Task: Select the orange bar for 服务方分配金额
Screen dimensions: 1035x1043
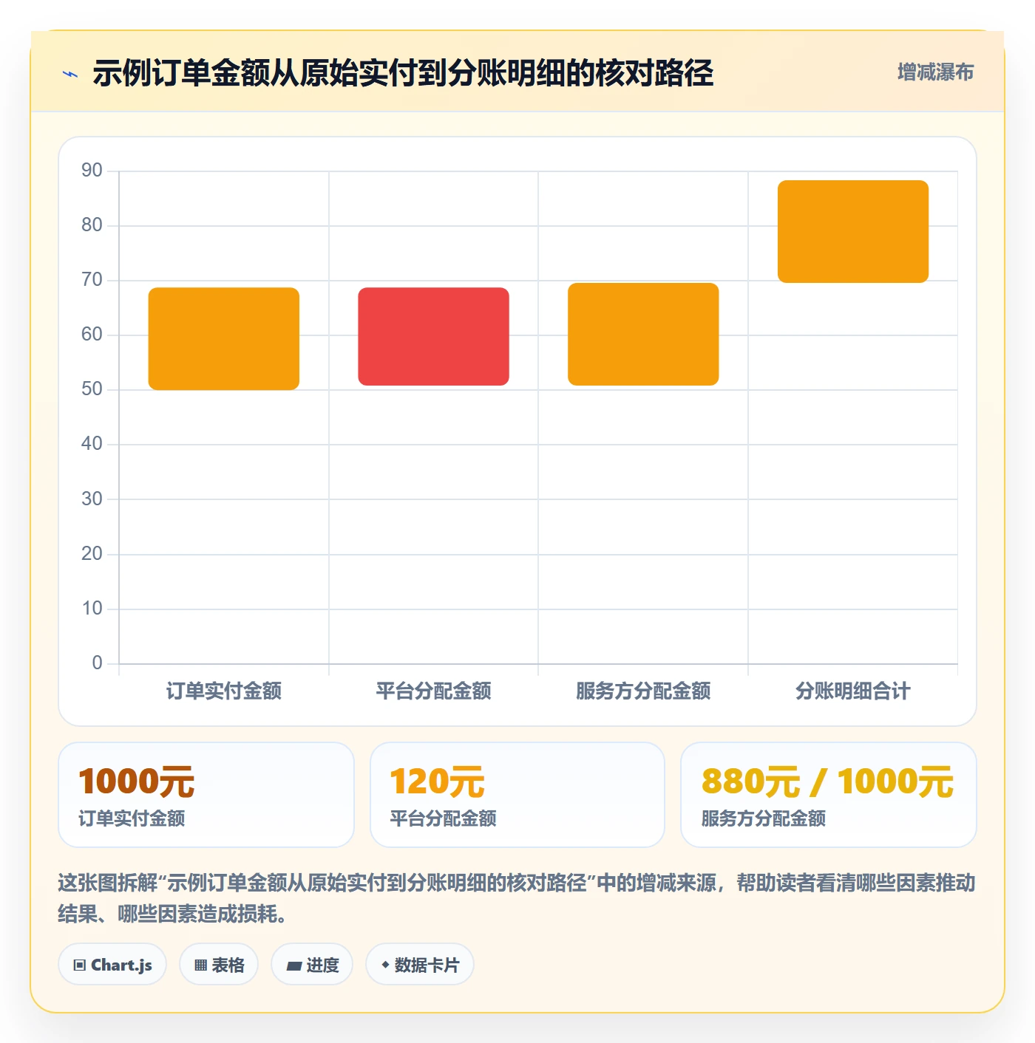Action: tap(643, 334)
